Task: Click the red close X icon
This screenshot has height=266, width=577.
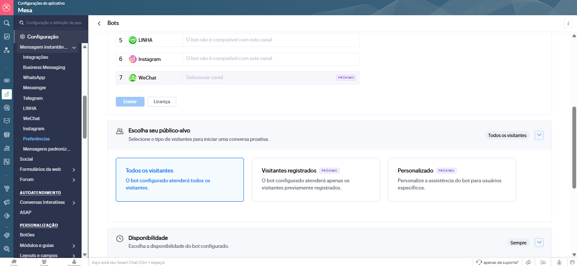Action: pyautogui.click(x=6, y=7)
